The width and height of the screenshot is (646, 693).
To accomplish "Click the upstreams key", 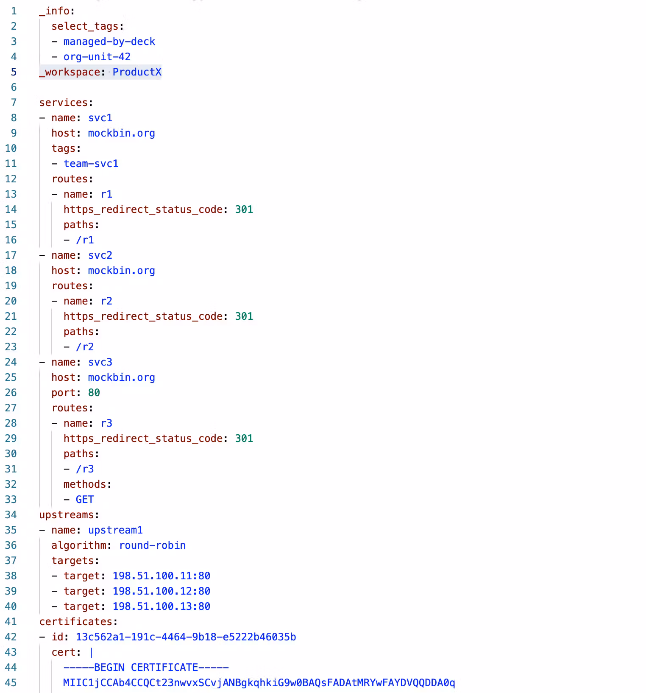I will 67,515.
